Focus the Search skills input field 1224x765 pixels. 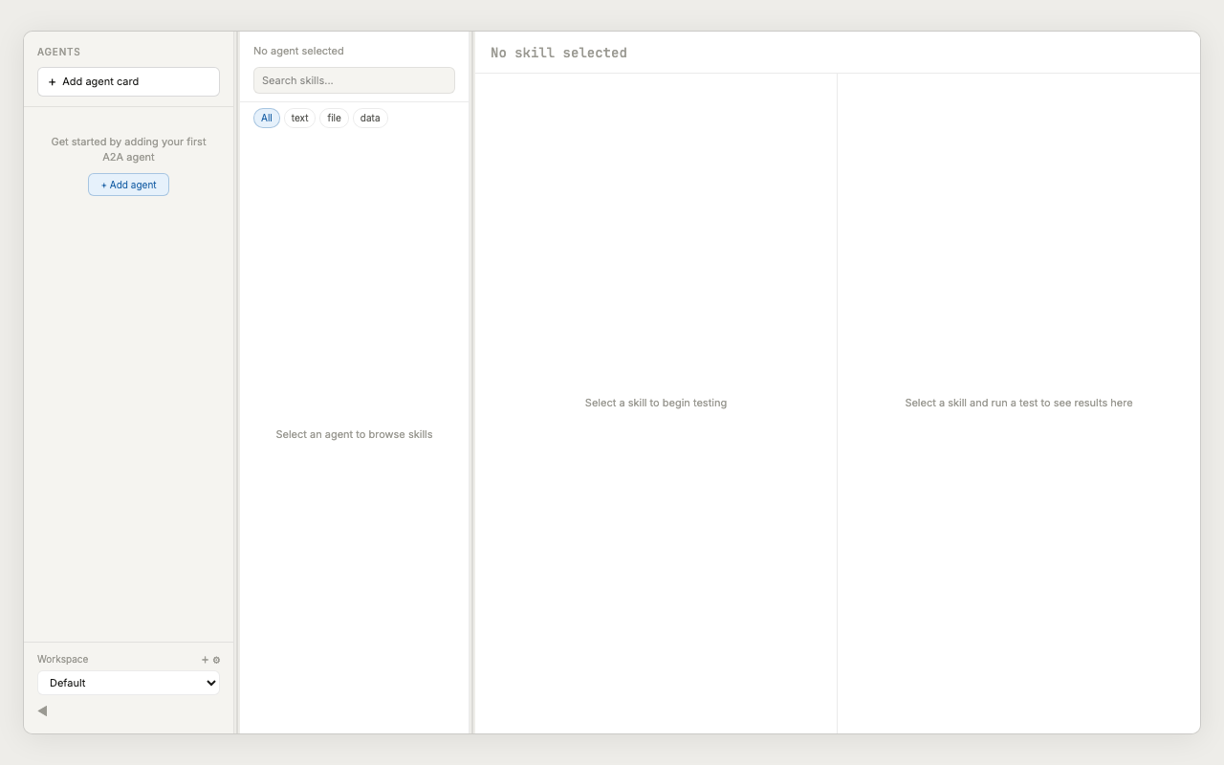point(354,80)
